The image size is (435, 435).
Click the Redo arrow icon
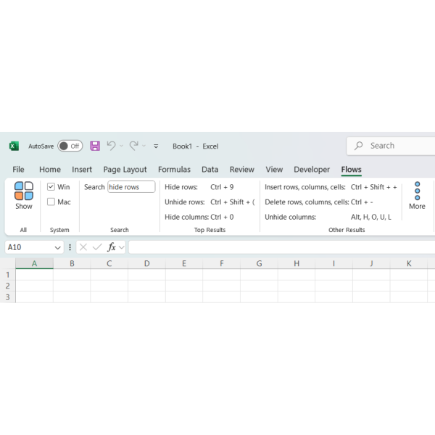pyautogui.click(x=134, y=146)
